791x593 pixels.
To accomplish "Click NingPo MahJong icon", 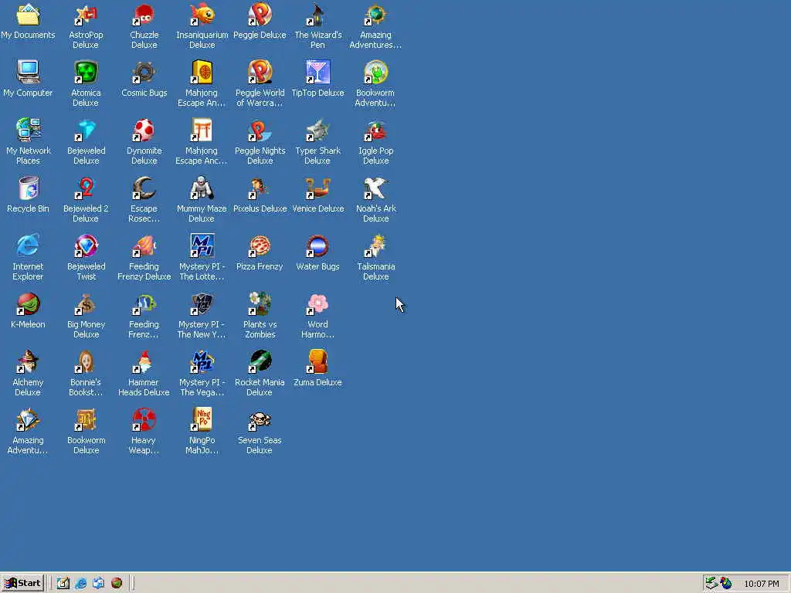I will 202,420.
